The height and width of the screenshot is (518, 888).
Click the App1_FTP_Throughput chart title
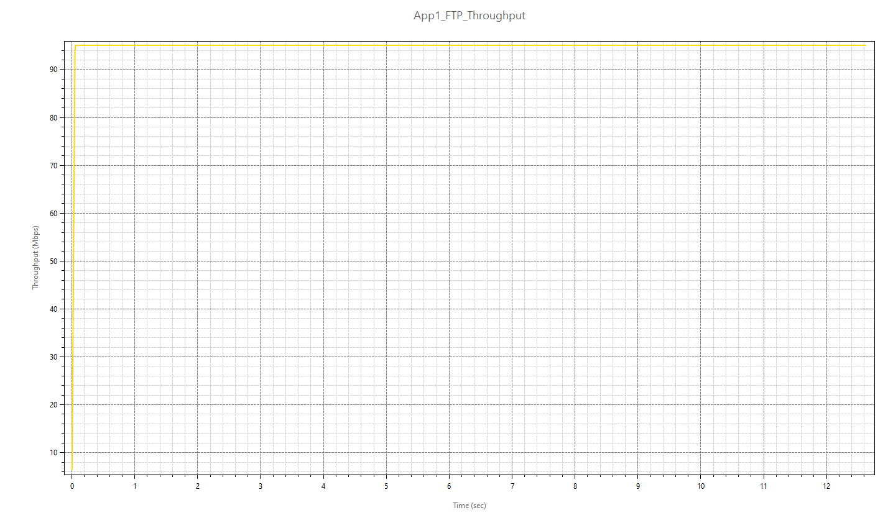pos(469,16)
